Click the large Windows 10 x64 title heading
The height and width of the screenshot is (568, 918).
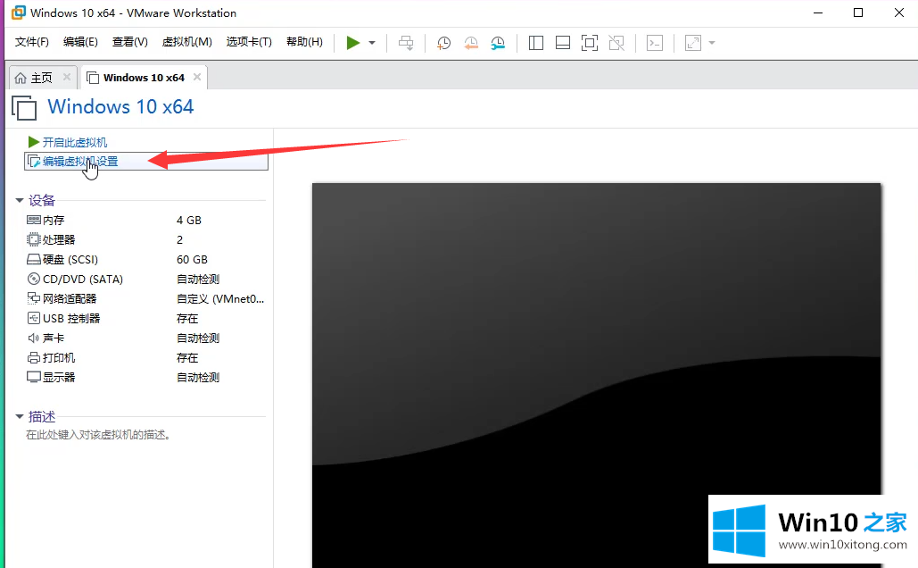(x=120, y=106)
